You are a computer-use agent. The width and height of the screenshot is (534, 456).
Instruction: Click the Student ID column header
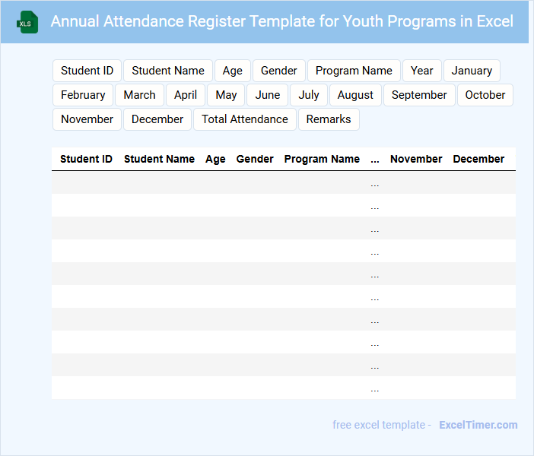(x=86, y=159)
